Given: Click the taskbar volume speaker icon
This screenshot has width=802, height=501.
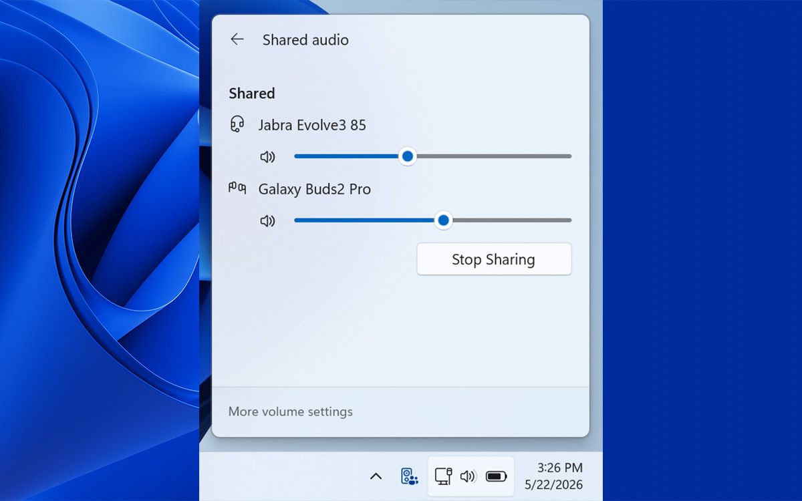Looking at the screenshot, I should tap(468, 476).
